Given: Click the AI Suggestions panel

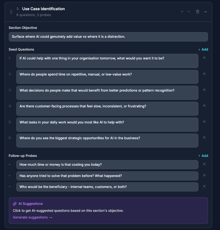Looking at the screenshot, I should pos(108,210).
